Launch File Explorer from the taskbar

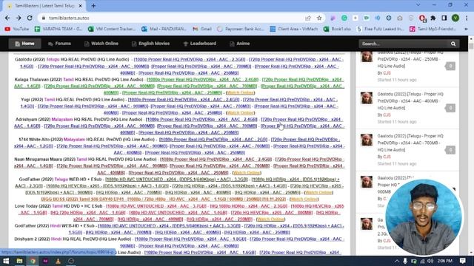click(x=19, y=261)
